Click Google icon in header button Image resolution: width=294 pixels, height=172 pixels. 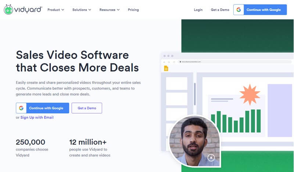[239, 10]
